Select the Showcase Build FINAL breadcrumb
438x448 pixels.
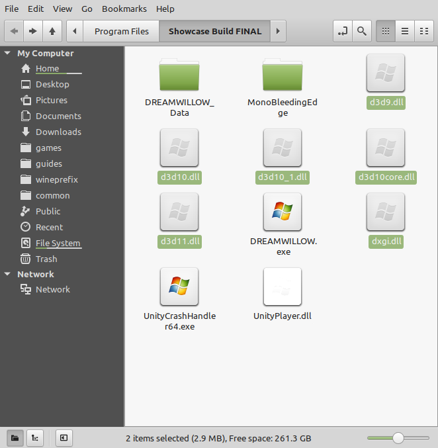[215, 31]
